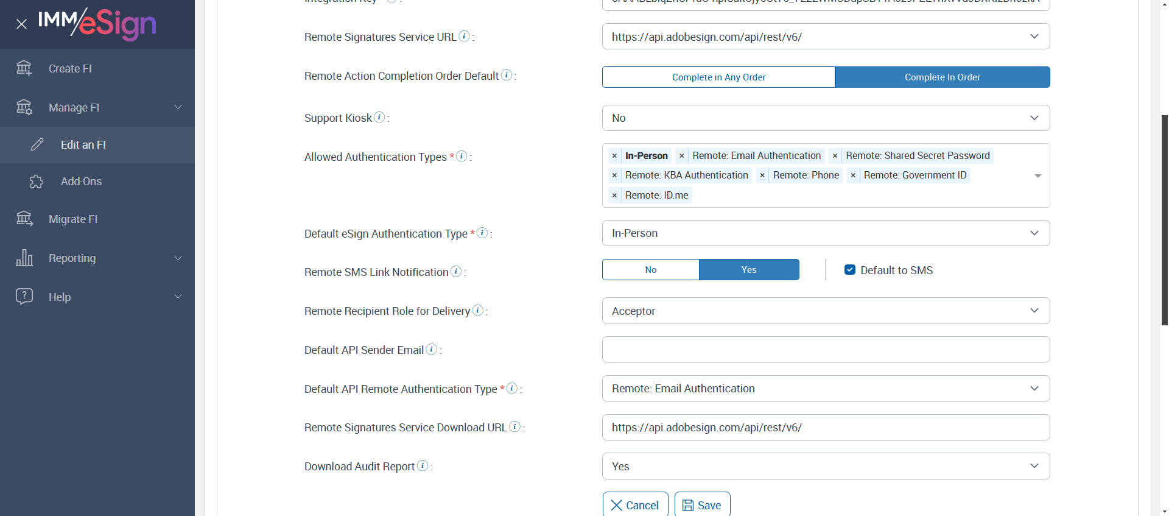
Task: Open Remote Recipient Role for Delivery dropdown
Action: pyautogui.click(x=826, y=311)
